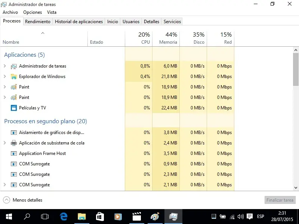Click the scrollbar down arrow

(x=296, y=188)
